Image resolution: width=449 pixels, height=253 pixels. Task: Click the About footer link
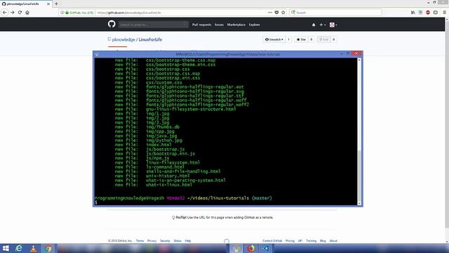coord(333,241)
